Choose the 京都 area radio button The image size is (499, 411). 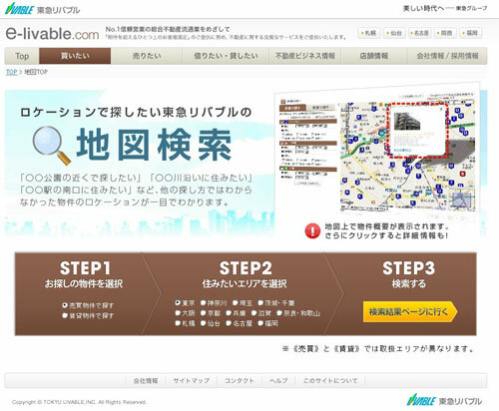(203, 313)
